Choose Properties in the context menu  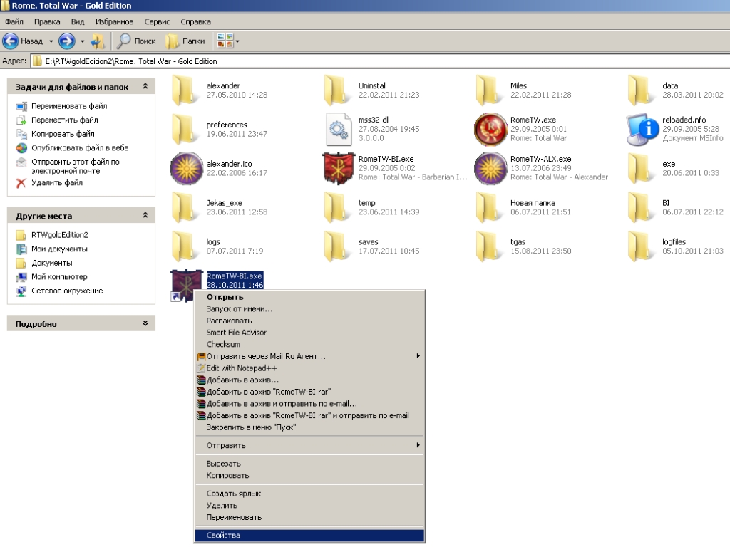pos(224,536)
